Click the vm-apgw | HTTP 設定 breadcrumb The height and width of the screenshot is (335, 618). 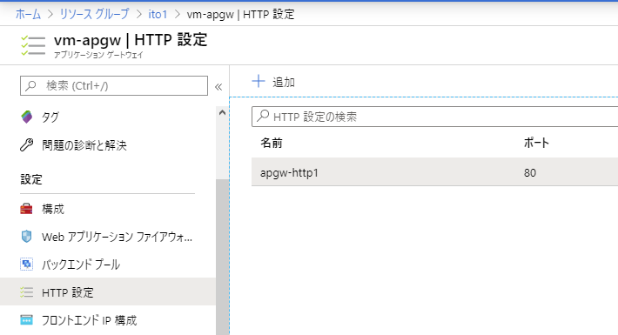tap(240, 15)
